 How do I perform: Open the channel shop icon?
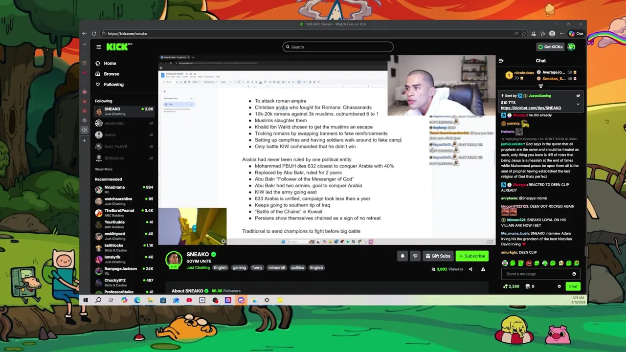[528, 286]
